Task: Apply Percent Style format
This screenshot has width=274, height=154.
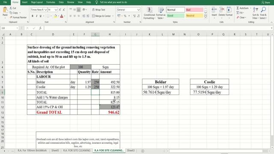Action: pyautogui.click(x=125, y=16)
